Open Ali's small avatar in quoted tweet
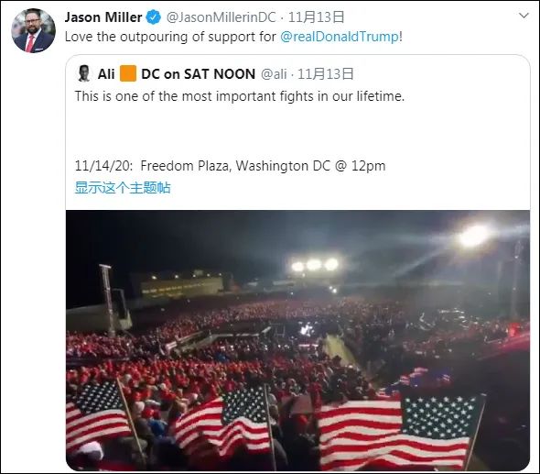This screenshot has height=474, width=540. point(83,73)
